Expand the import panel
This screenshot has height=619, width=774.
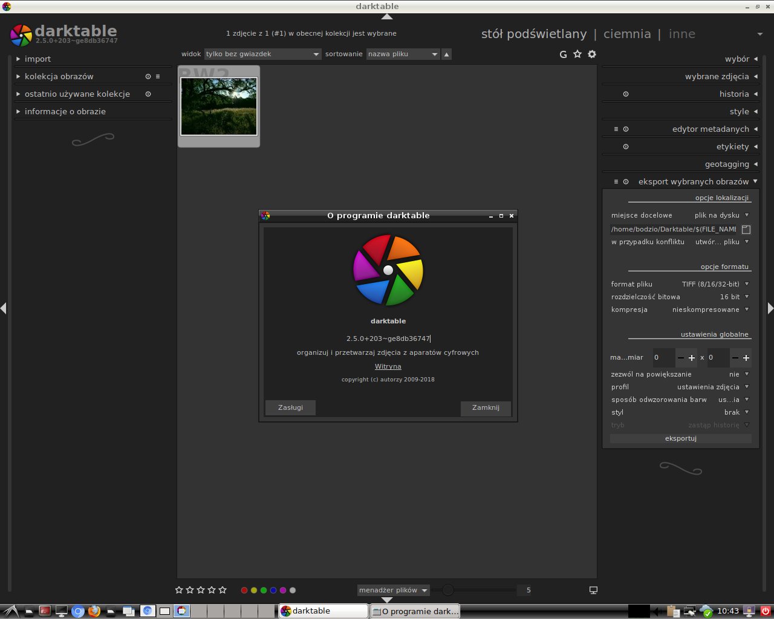tap(37, 59)
